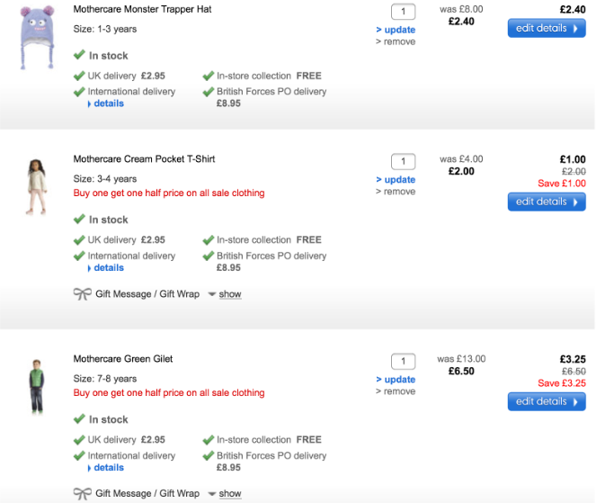605x503 pixels.
Task: Edit details of Monster Trapper Hat
Action: click(x=546, y=29)
